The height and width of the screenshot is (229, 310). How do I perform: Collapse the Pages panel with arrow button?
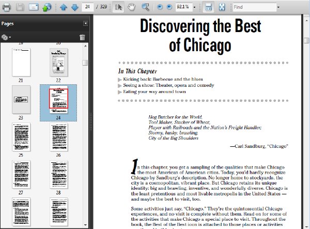[x=85, y=23]
